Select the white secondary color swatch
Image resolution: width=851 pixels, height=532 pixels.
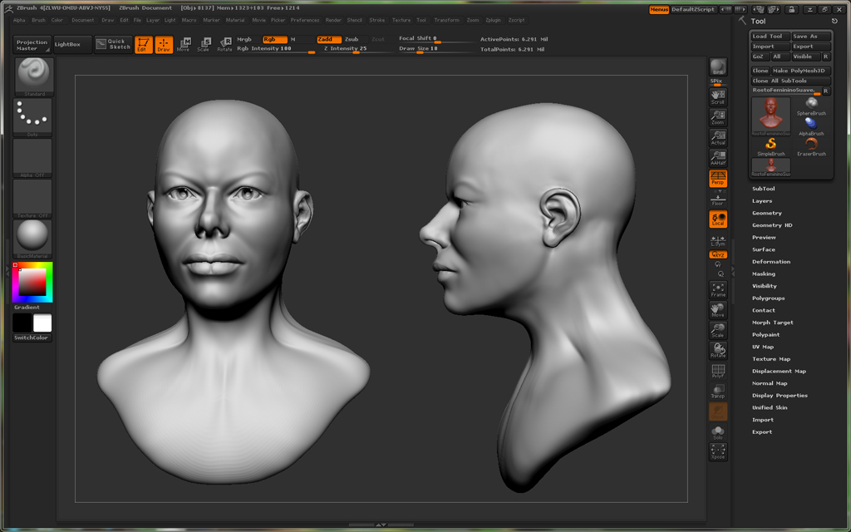[x=42, y=323]
